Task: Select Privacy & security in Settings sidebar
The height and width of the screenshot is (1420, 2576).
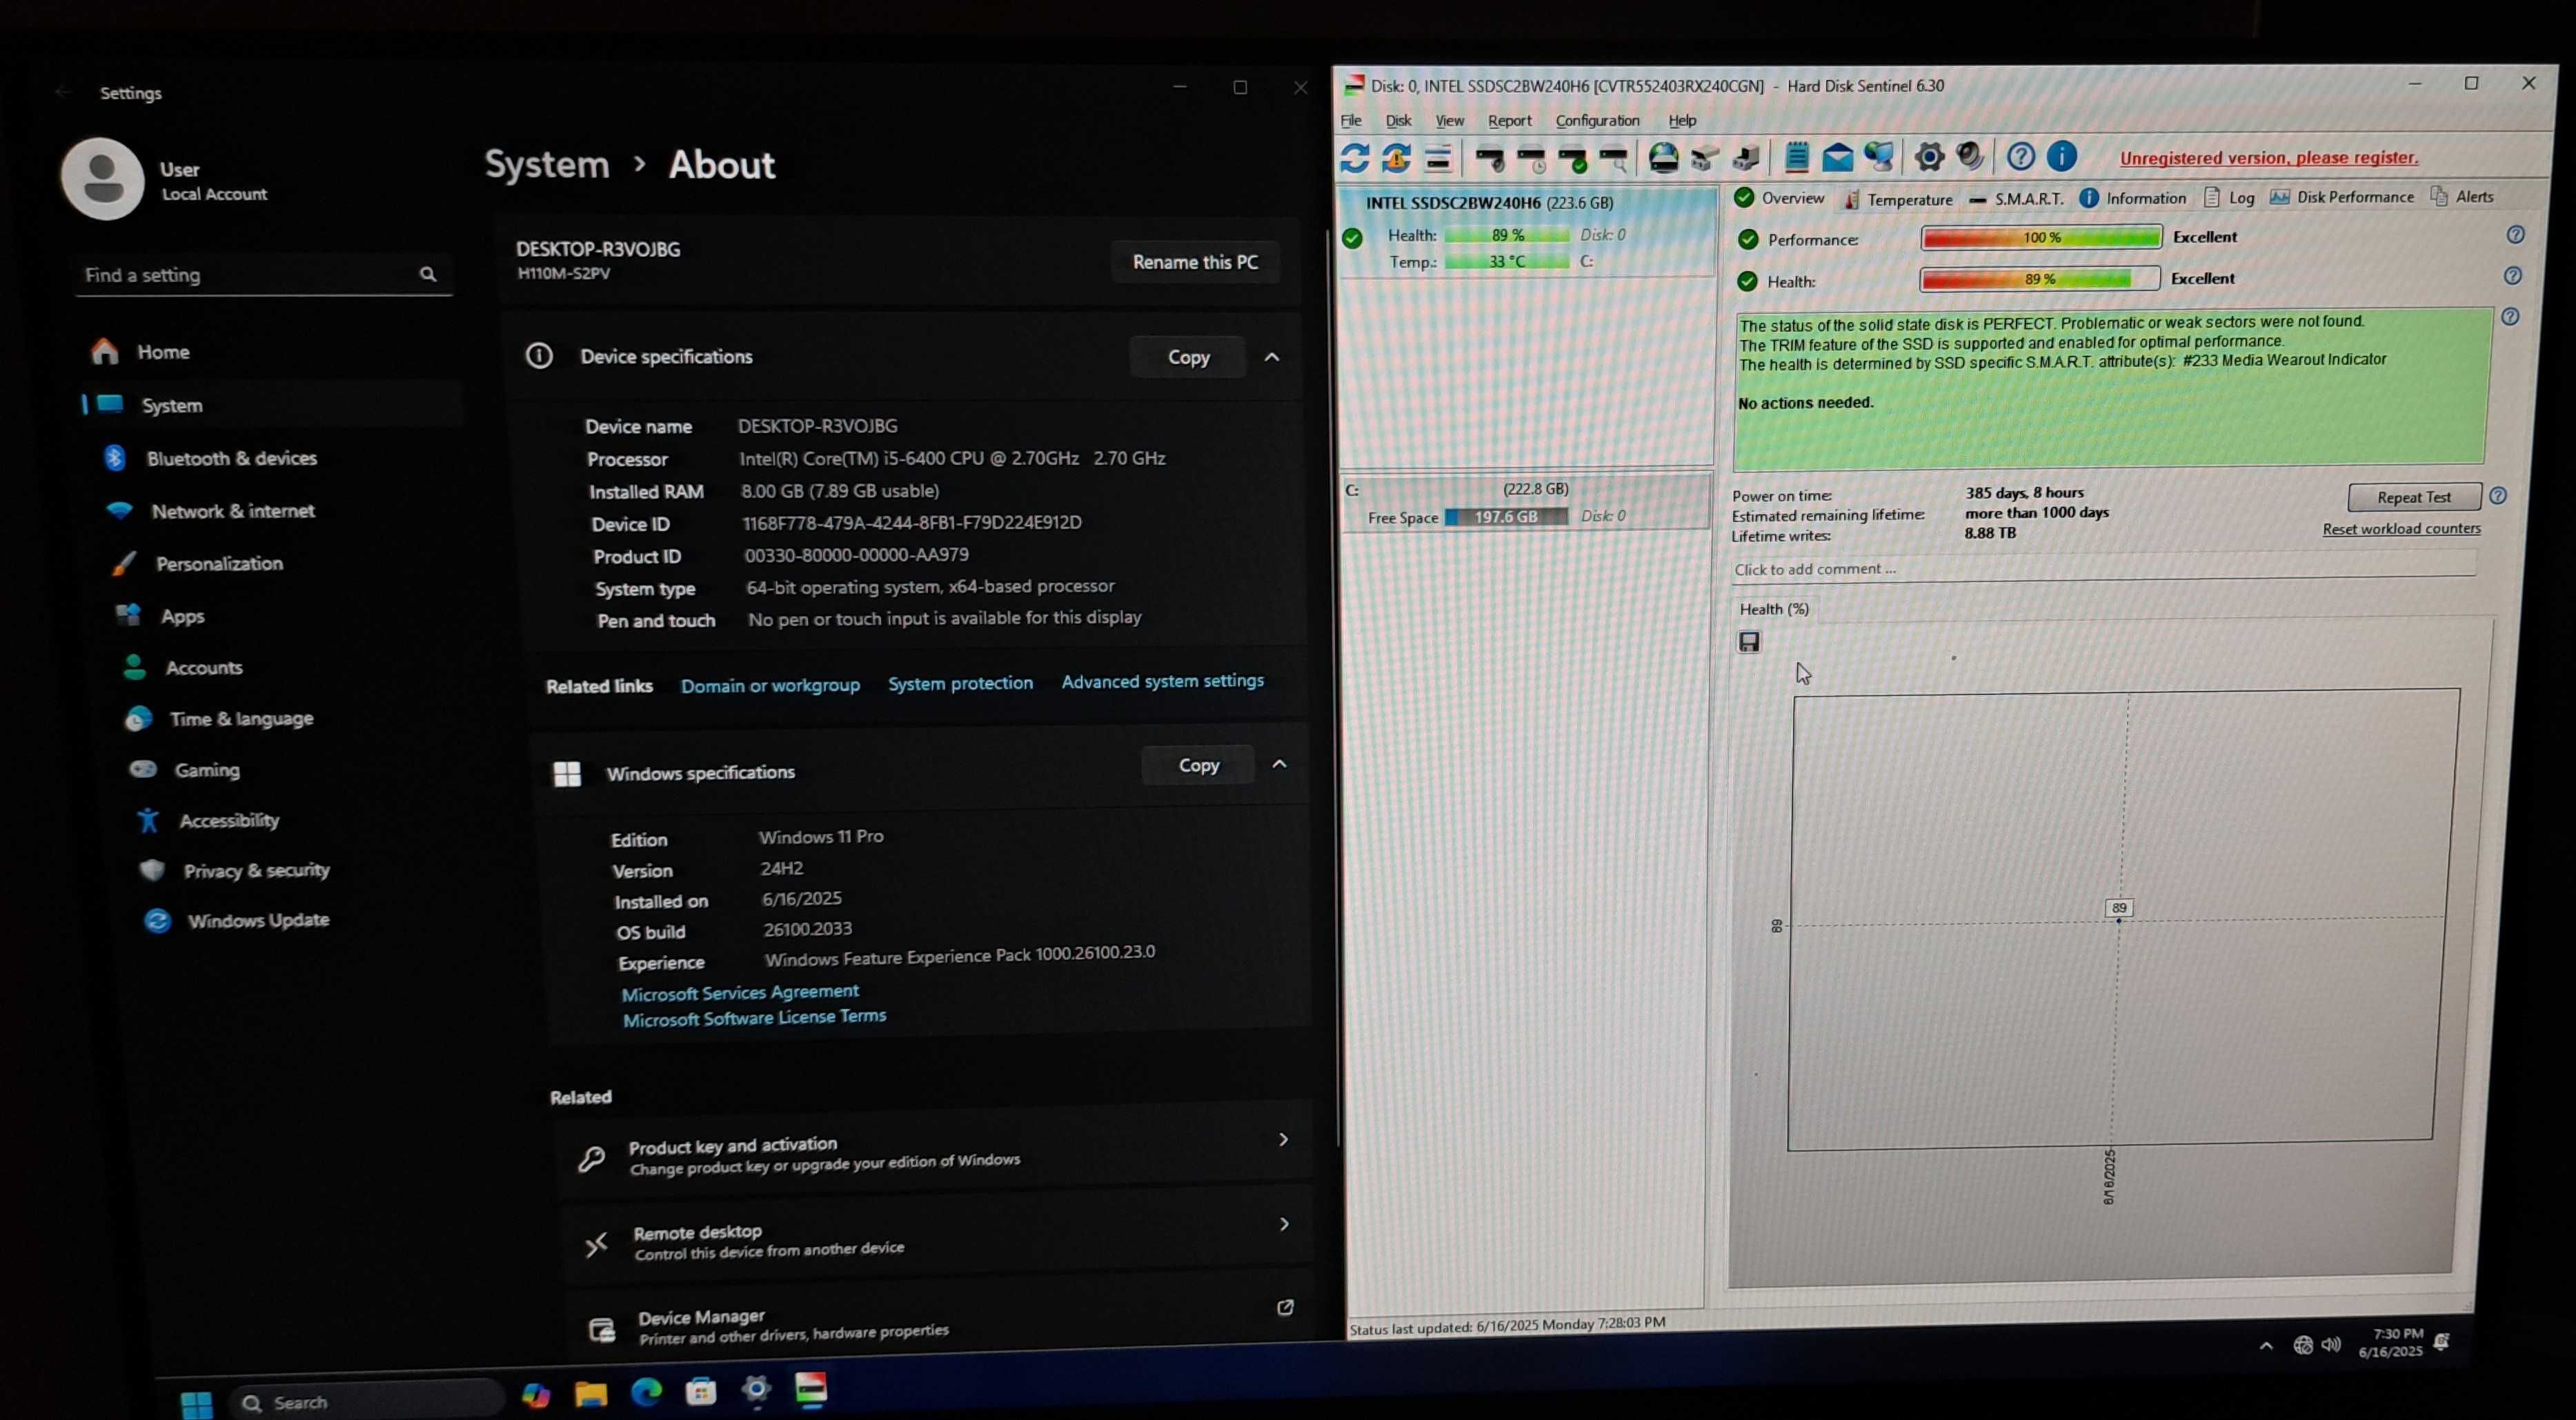Action: [256, 870]
